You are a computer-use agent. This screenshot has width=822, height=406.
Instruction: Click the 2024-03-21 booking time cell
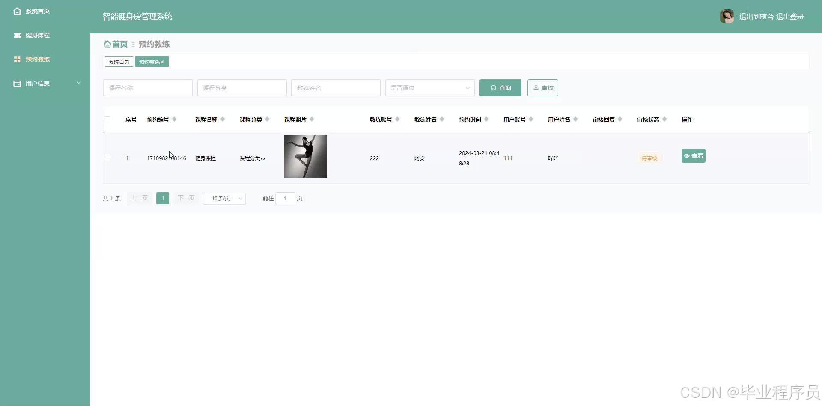pyautogui.click(x=479, y=158)
